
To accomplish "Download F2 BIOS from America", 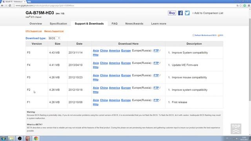I will [114, 88].
